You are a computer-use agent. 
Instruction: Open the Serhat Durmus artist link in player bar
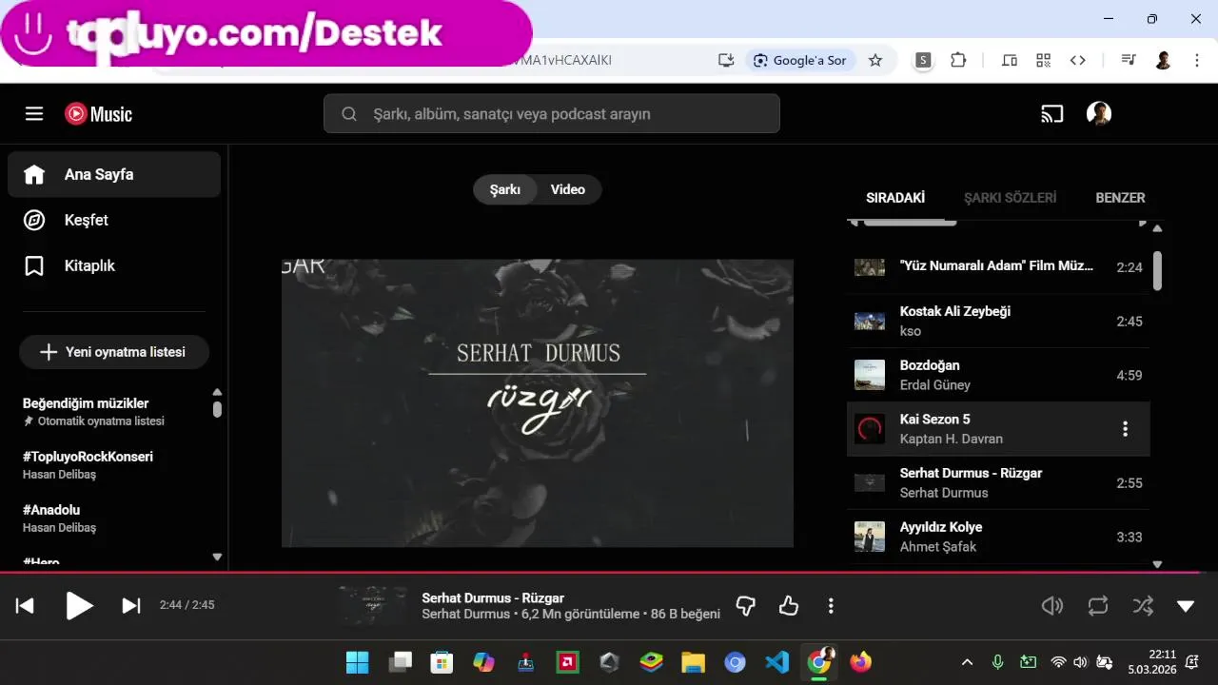coord(465,614)
